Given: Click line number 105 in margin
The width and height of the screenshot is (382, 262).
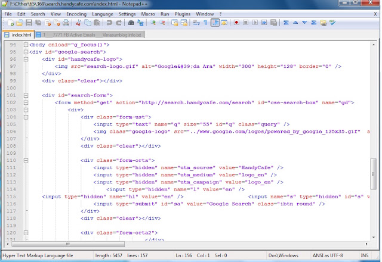Looking at the screenshot, I should tap(11, 124).
